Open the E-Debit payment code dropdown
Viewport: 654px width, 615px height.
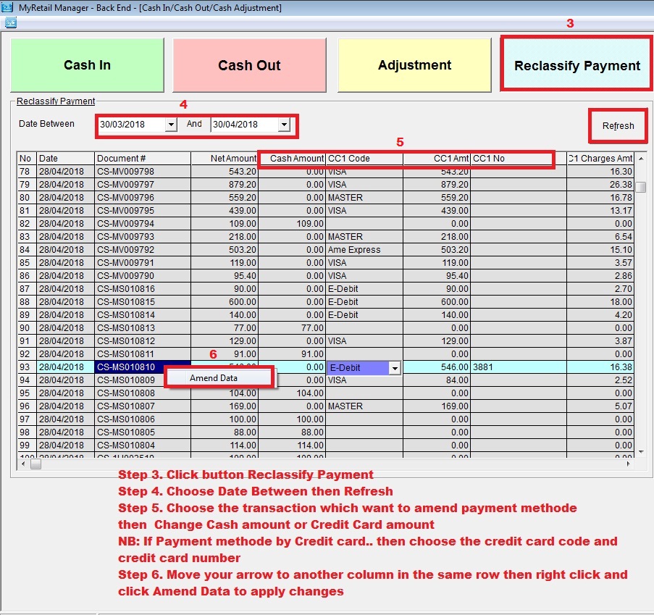[394, 367]
